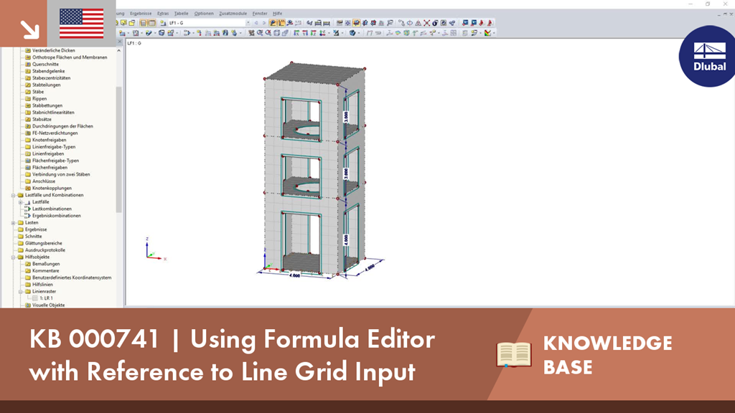Collapse the Hilfsobjekte tree node
Image resolution: width=735 pixels, height=413 pixels.
tap(13, 257)
